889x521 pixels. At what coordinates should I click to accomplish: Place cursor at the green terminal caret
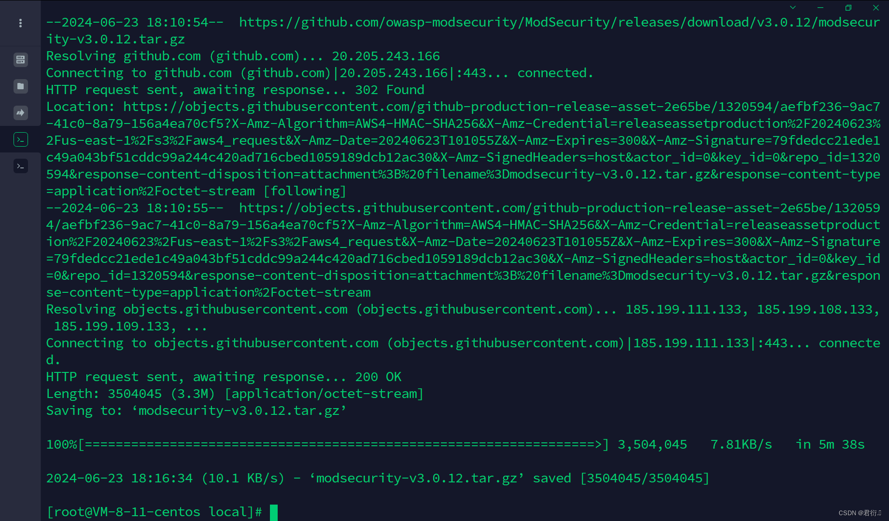(273, 511)
